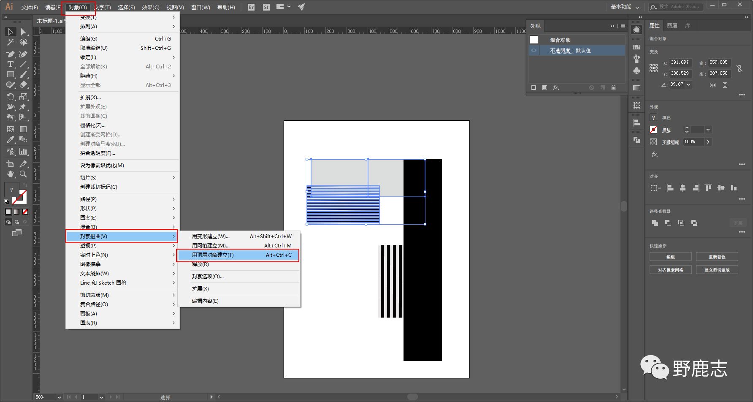
Task: Open the rotation angle dropdown
Action: click(x=689, y=84)
